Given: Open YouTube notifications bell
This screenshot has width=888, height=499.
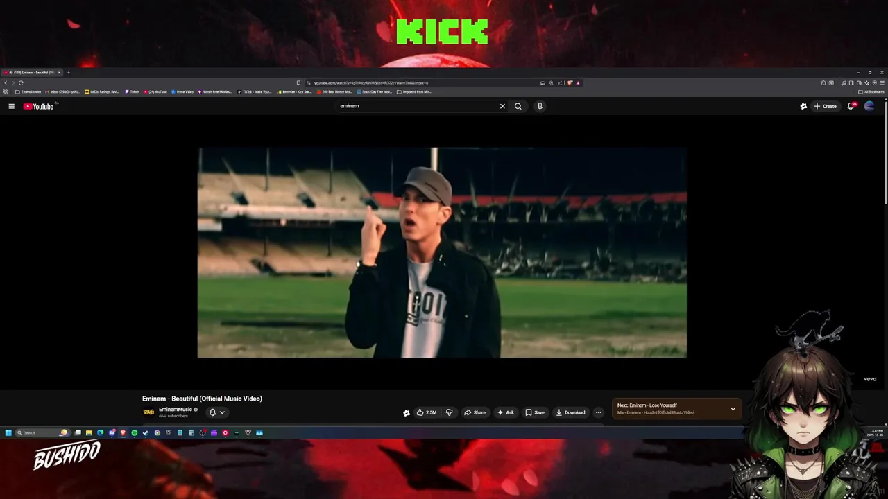Looking at the screenshot, I should (851, 106).
